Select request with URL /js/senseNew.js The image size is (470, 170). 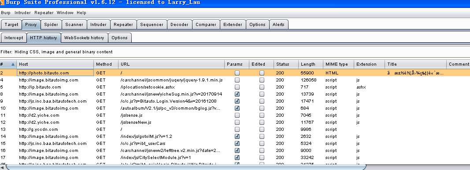pyautogui.click(x=136, y=122)
